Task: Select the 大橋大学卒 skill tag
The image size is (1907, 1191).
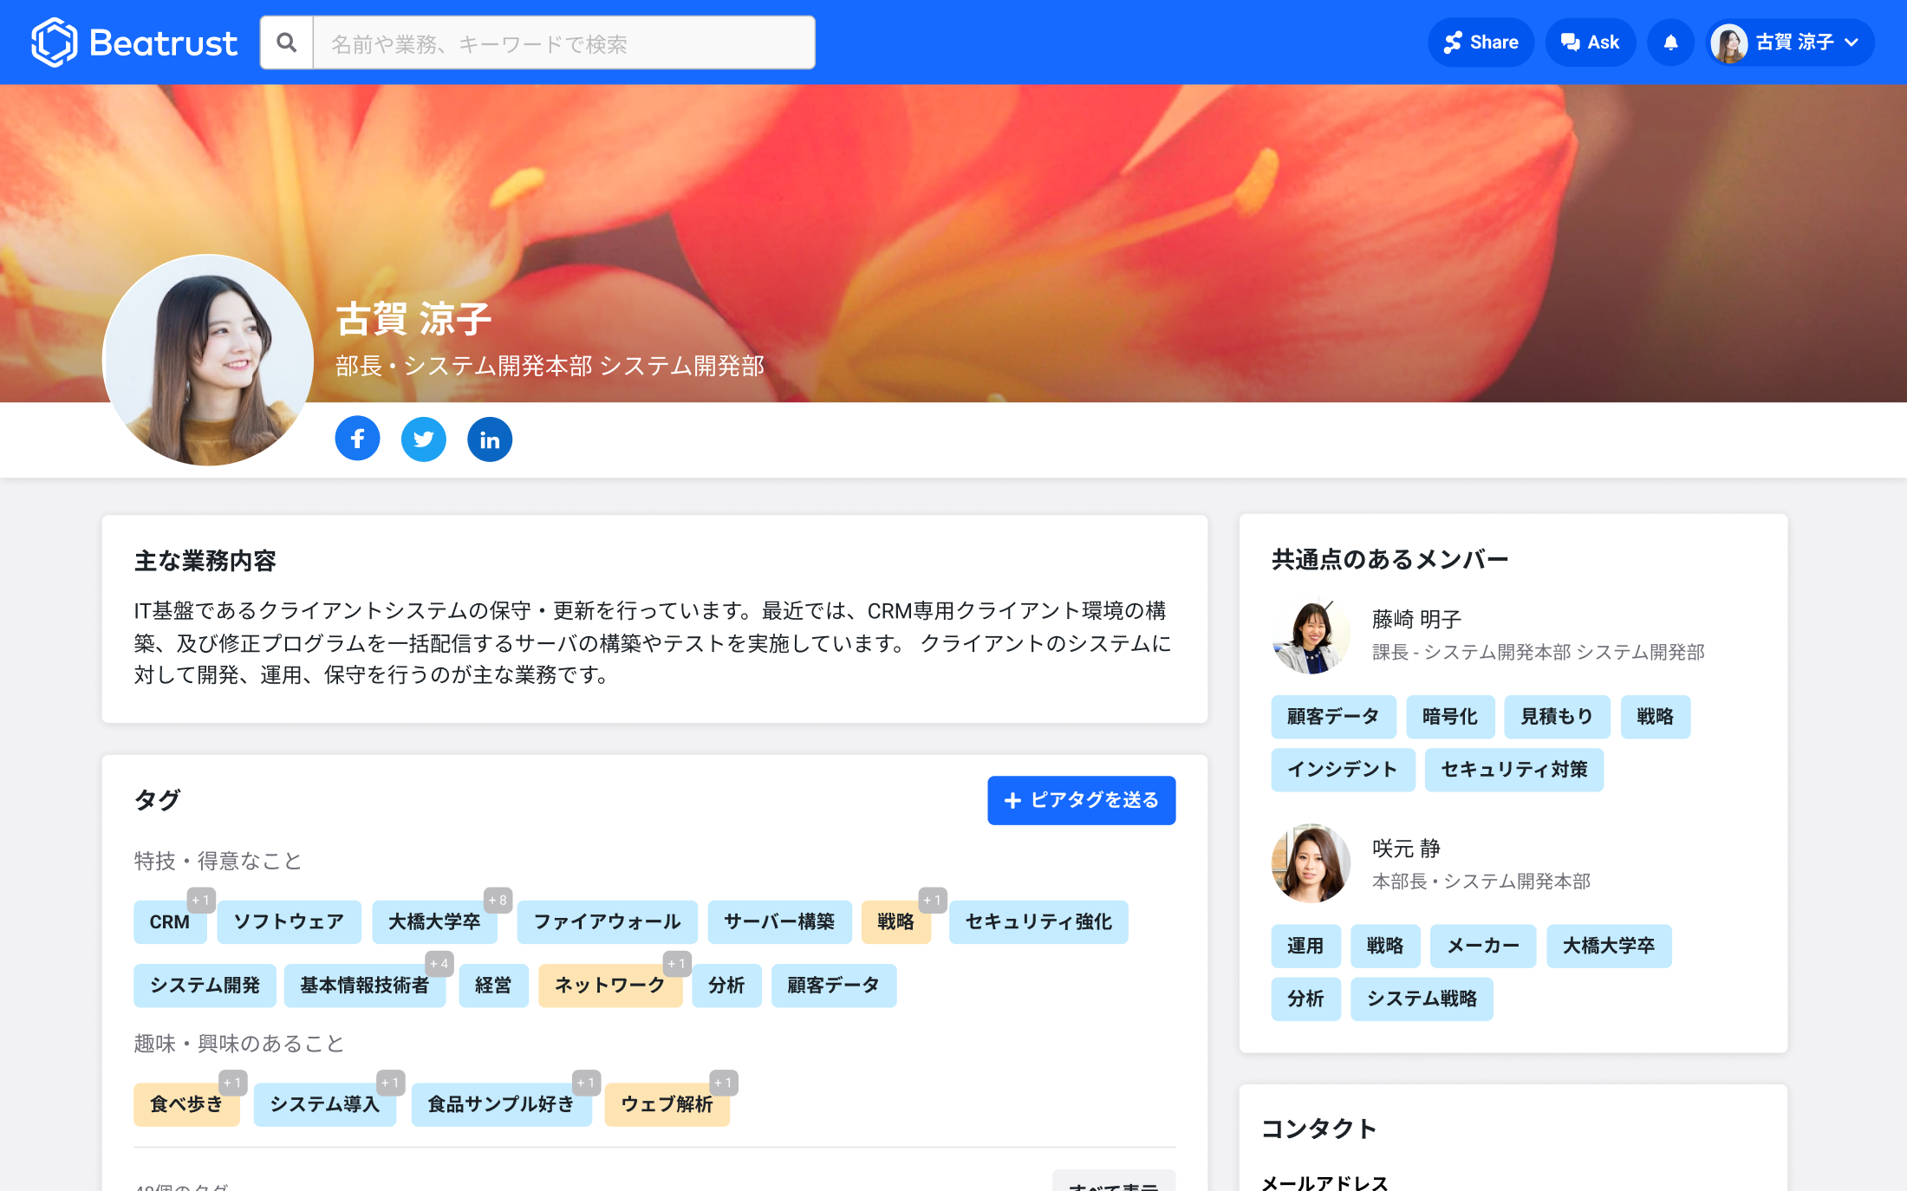Action: (x=434, y=921)
